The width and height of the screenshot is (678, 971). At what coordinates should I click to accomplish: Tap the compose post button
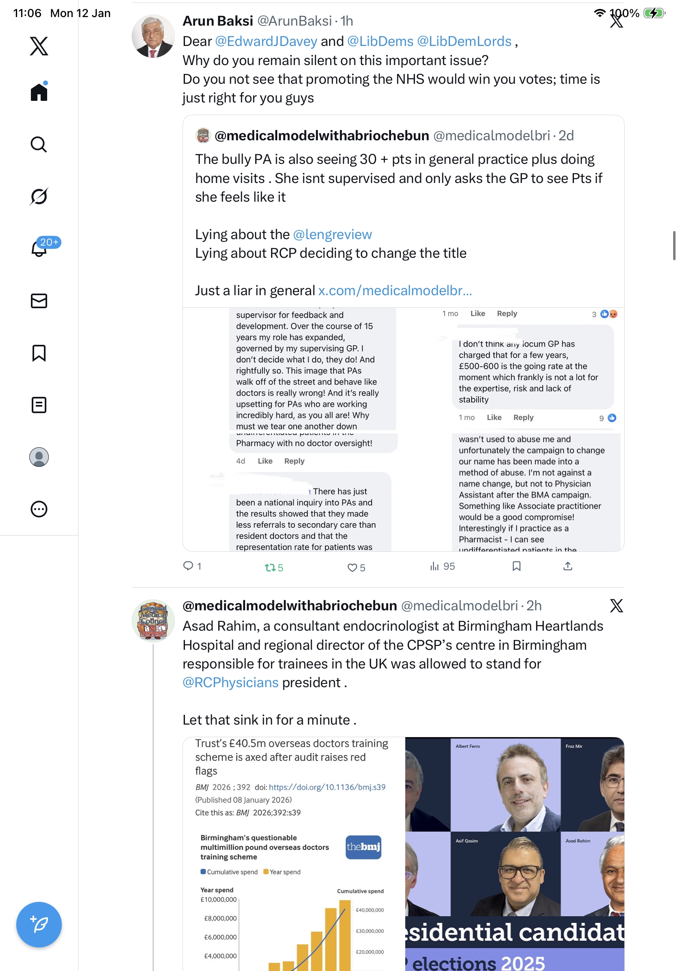pos(39,924)
